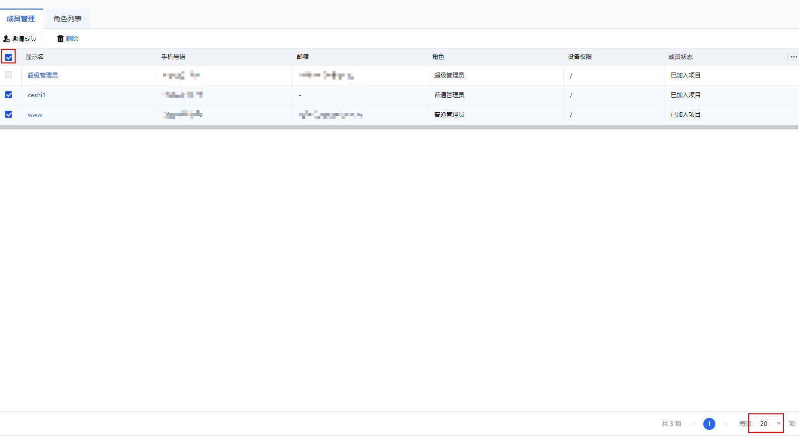This screenshot has height=437, width=799.
Task: Go to the next page arrow
Action: [x=725, y=424]
